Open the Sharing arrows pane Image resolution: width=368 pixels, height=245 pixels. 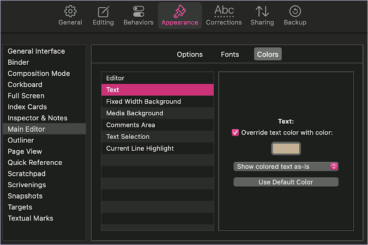[262, 15]
